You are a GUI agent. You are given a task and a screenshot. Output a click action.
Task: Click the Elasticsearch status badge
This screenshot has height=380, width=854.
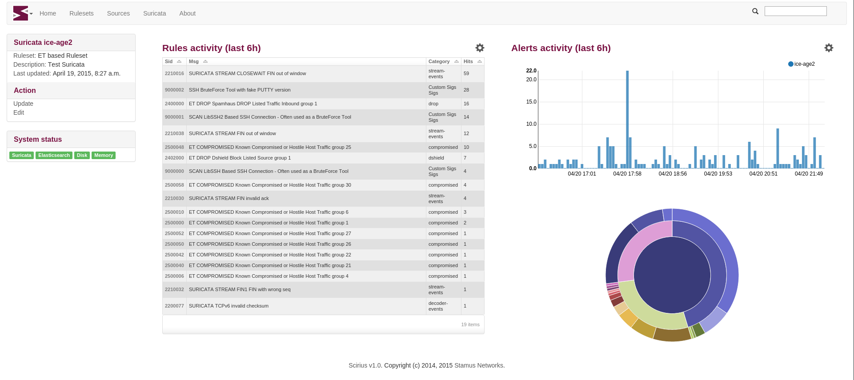(x=54, y=155)
